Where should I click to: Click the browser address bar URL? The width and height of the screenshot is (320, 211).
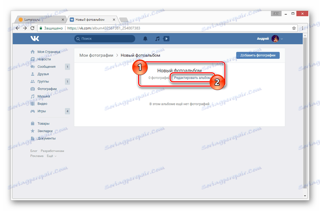(104, 28)
